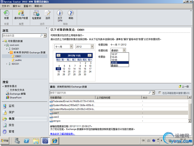Click the list scrollbar down arrow

(x=189, y=121)
